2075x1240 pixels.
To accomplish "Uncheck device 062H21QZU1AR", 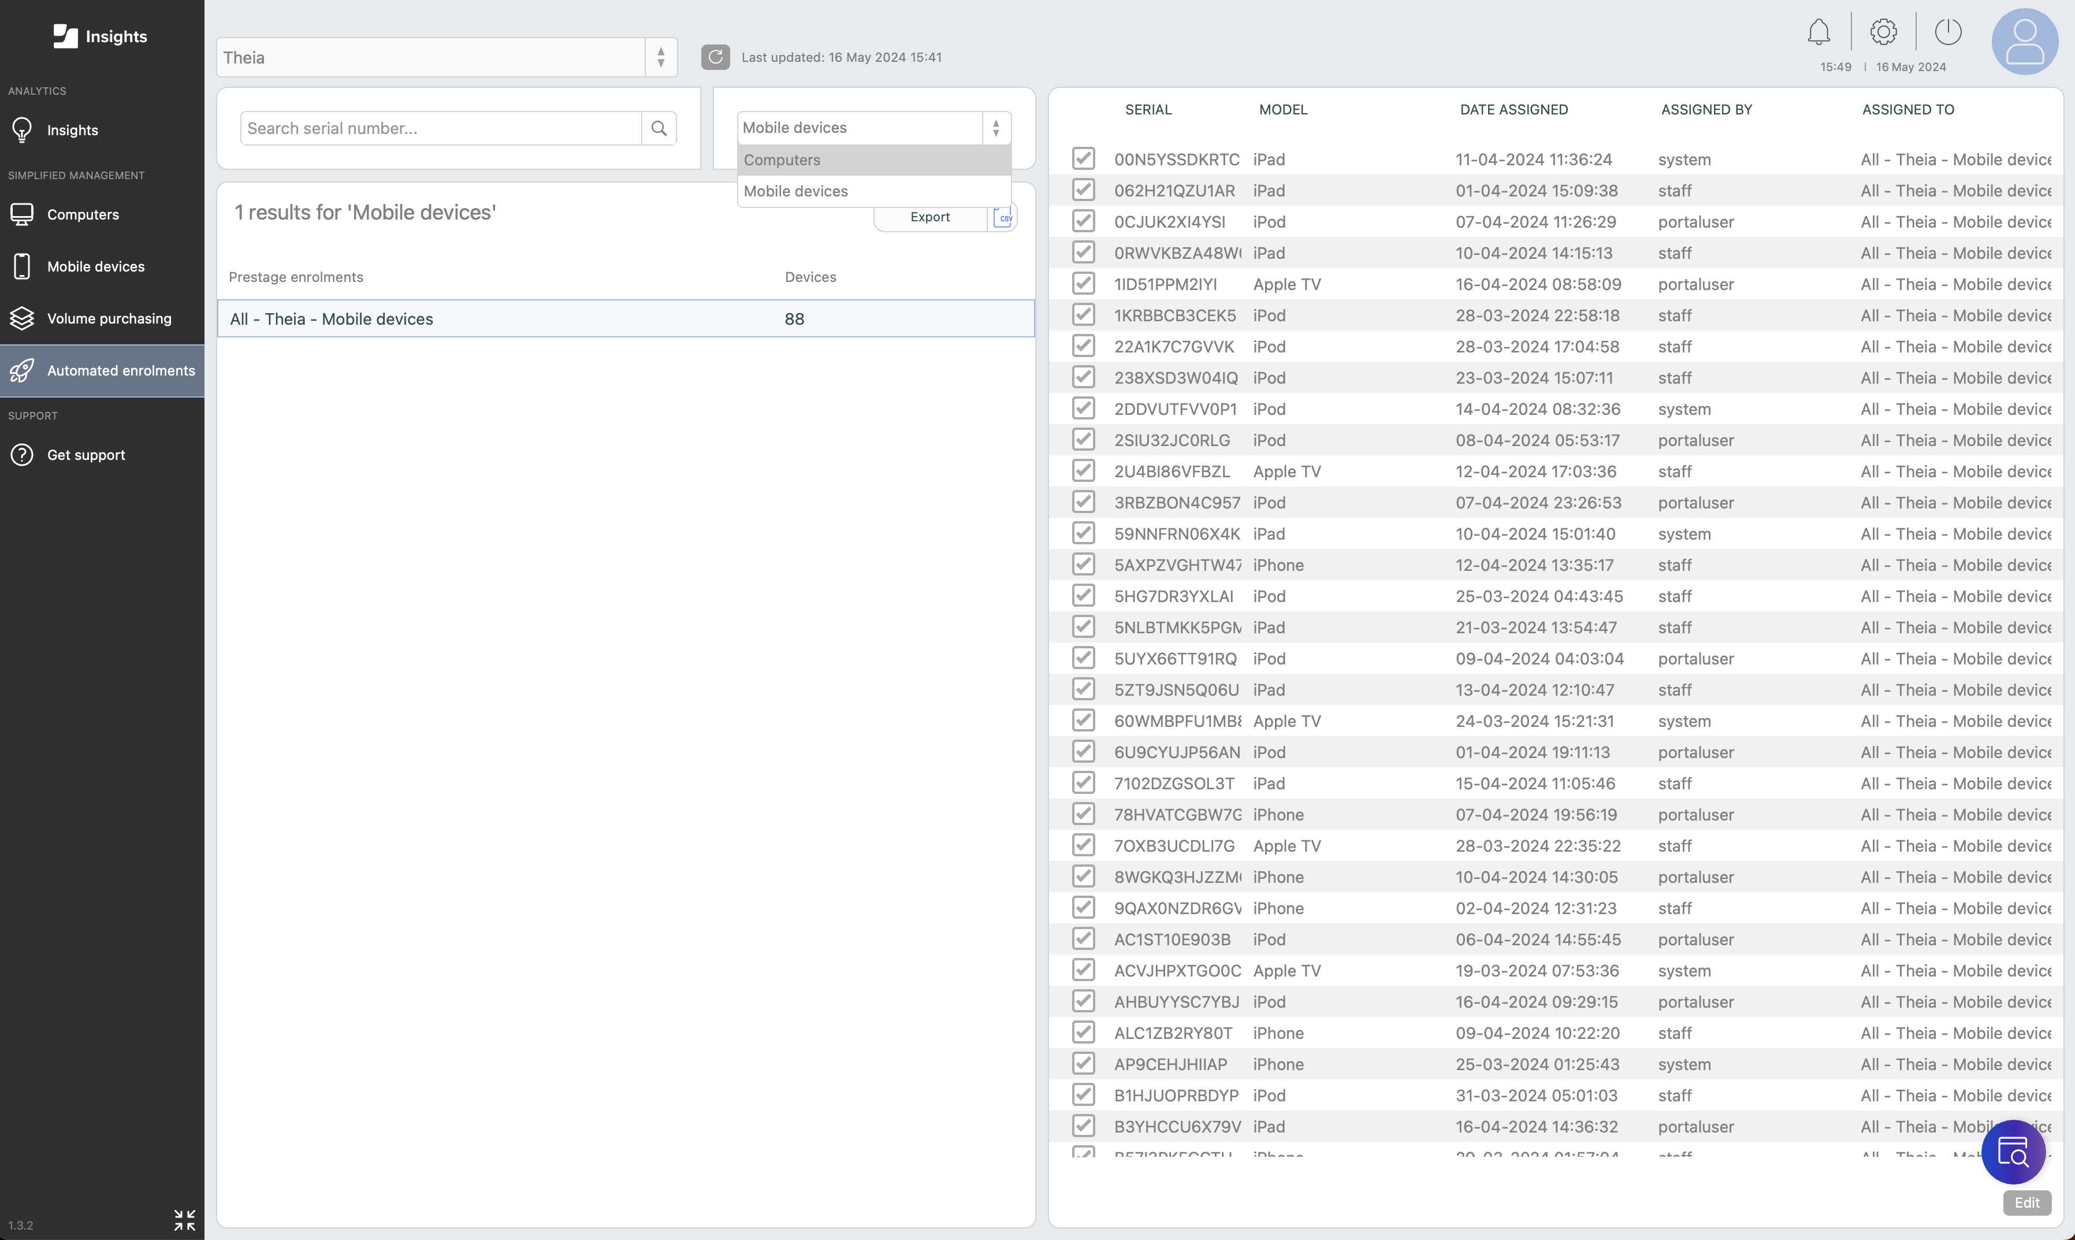I will tap(1084, 190).
